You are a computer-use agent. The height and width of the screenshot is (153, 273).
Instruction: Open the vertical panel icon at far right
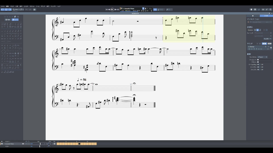coord(270,10)
